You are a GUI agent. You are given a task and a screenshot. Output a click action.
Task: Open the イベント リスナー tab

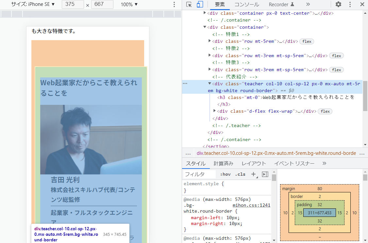294,164
